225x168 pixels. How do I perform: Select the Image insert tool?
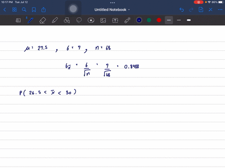click(103, 21)
